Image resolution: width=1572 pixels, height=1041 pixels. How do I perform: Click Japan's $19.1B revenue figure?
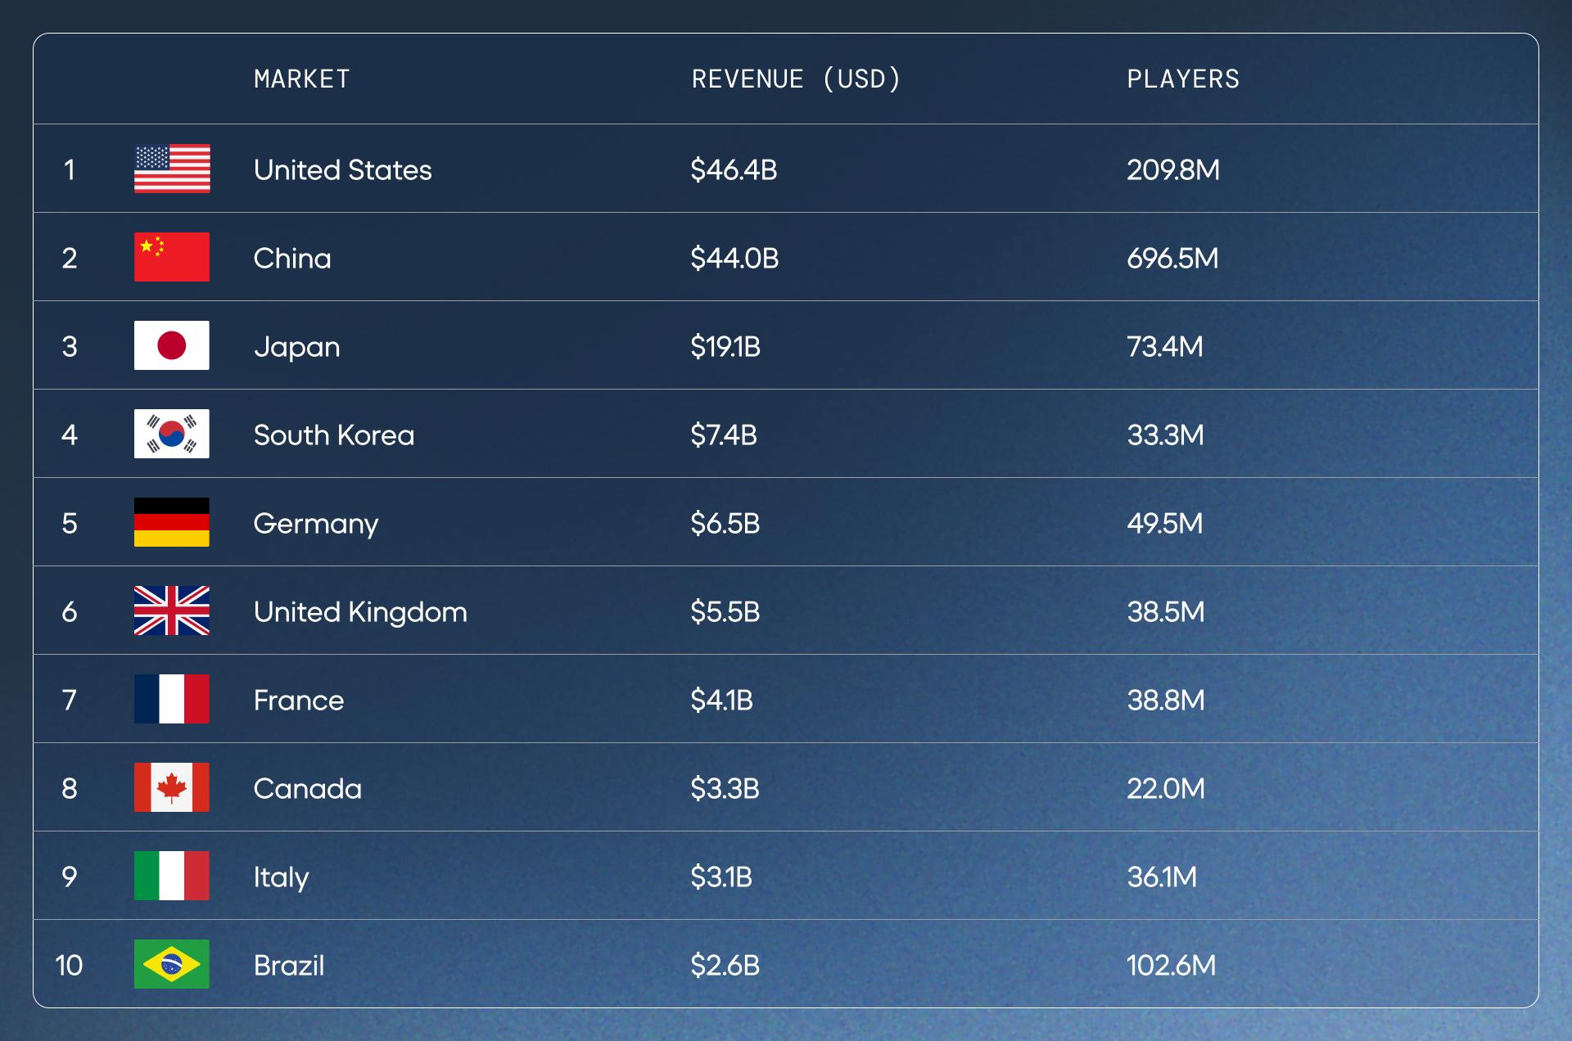click(725, 347)
